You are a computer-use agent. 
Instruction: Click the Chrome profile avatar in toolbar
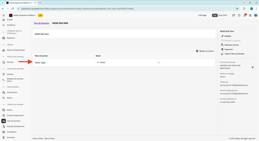coord(251,9)
